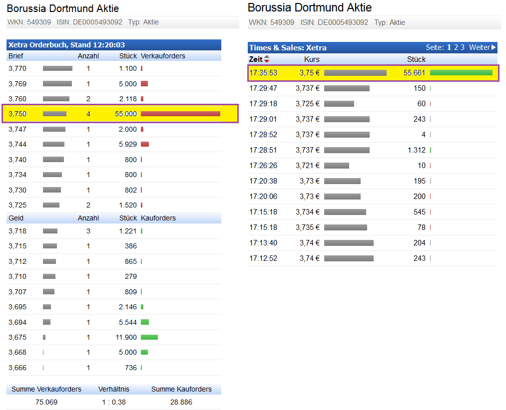Click the ask price '3,747'

point(17,129)
